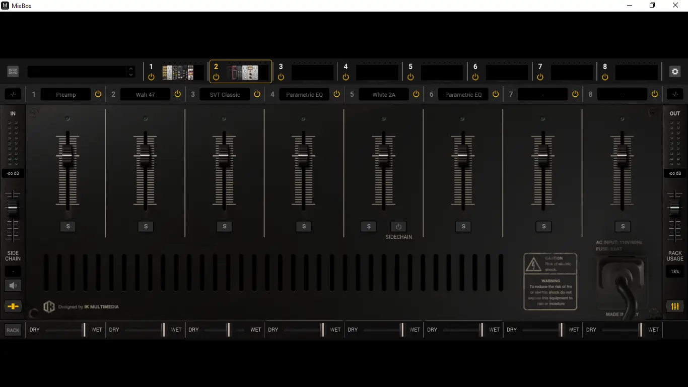
Task: Click the speaker icon below Side Chain
Action: tap(13, 285)
